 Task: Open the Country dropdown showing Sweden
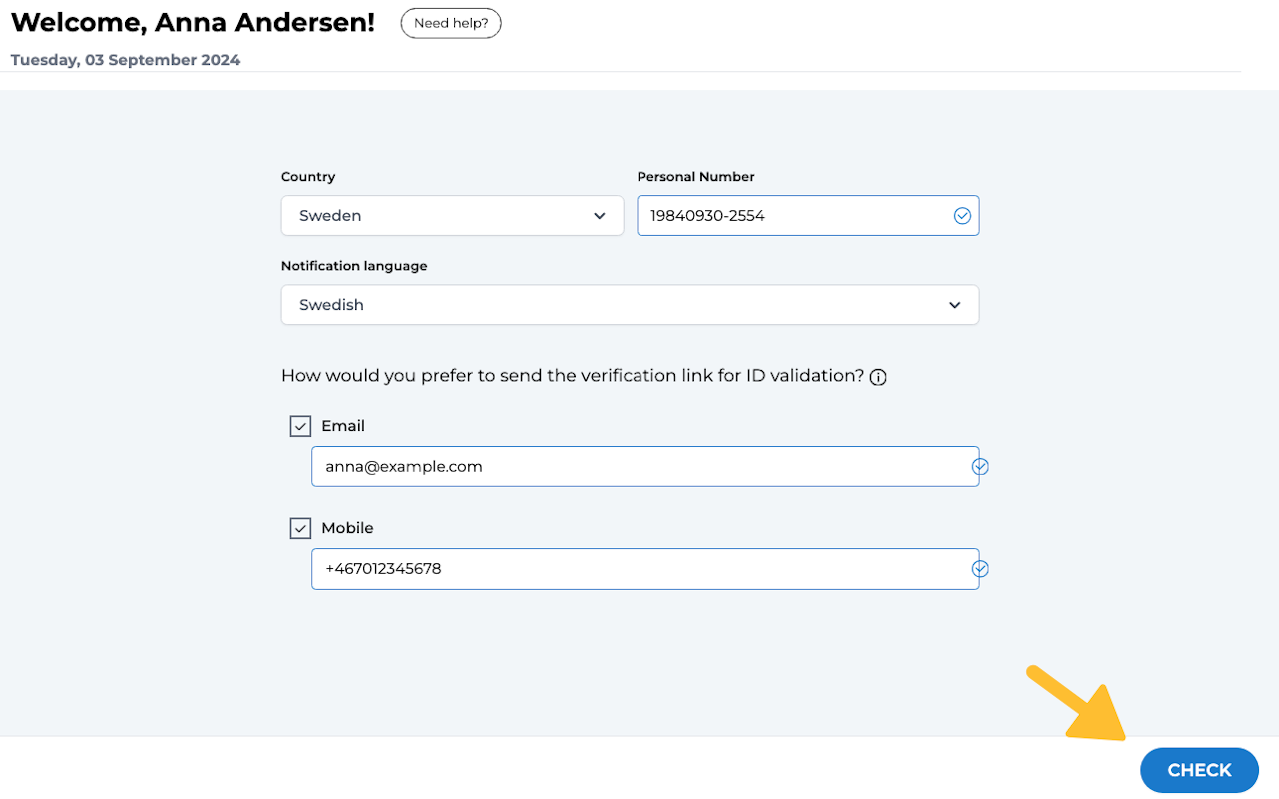pos(452,216)
